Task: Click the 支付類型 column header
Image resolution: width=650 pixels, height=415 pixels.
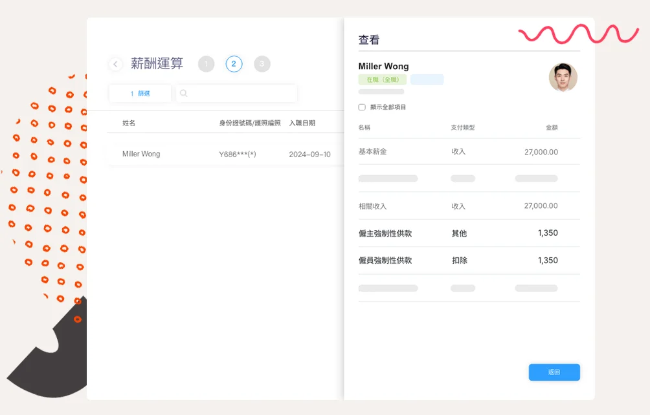Action: click(463, 128)
